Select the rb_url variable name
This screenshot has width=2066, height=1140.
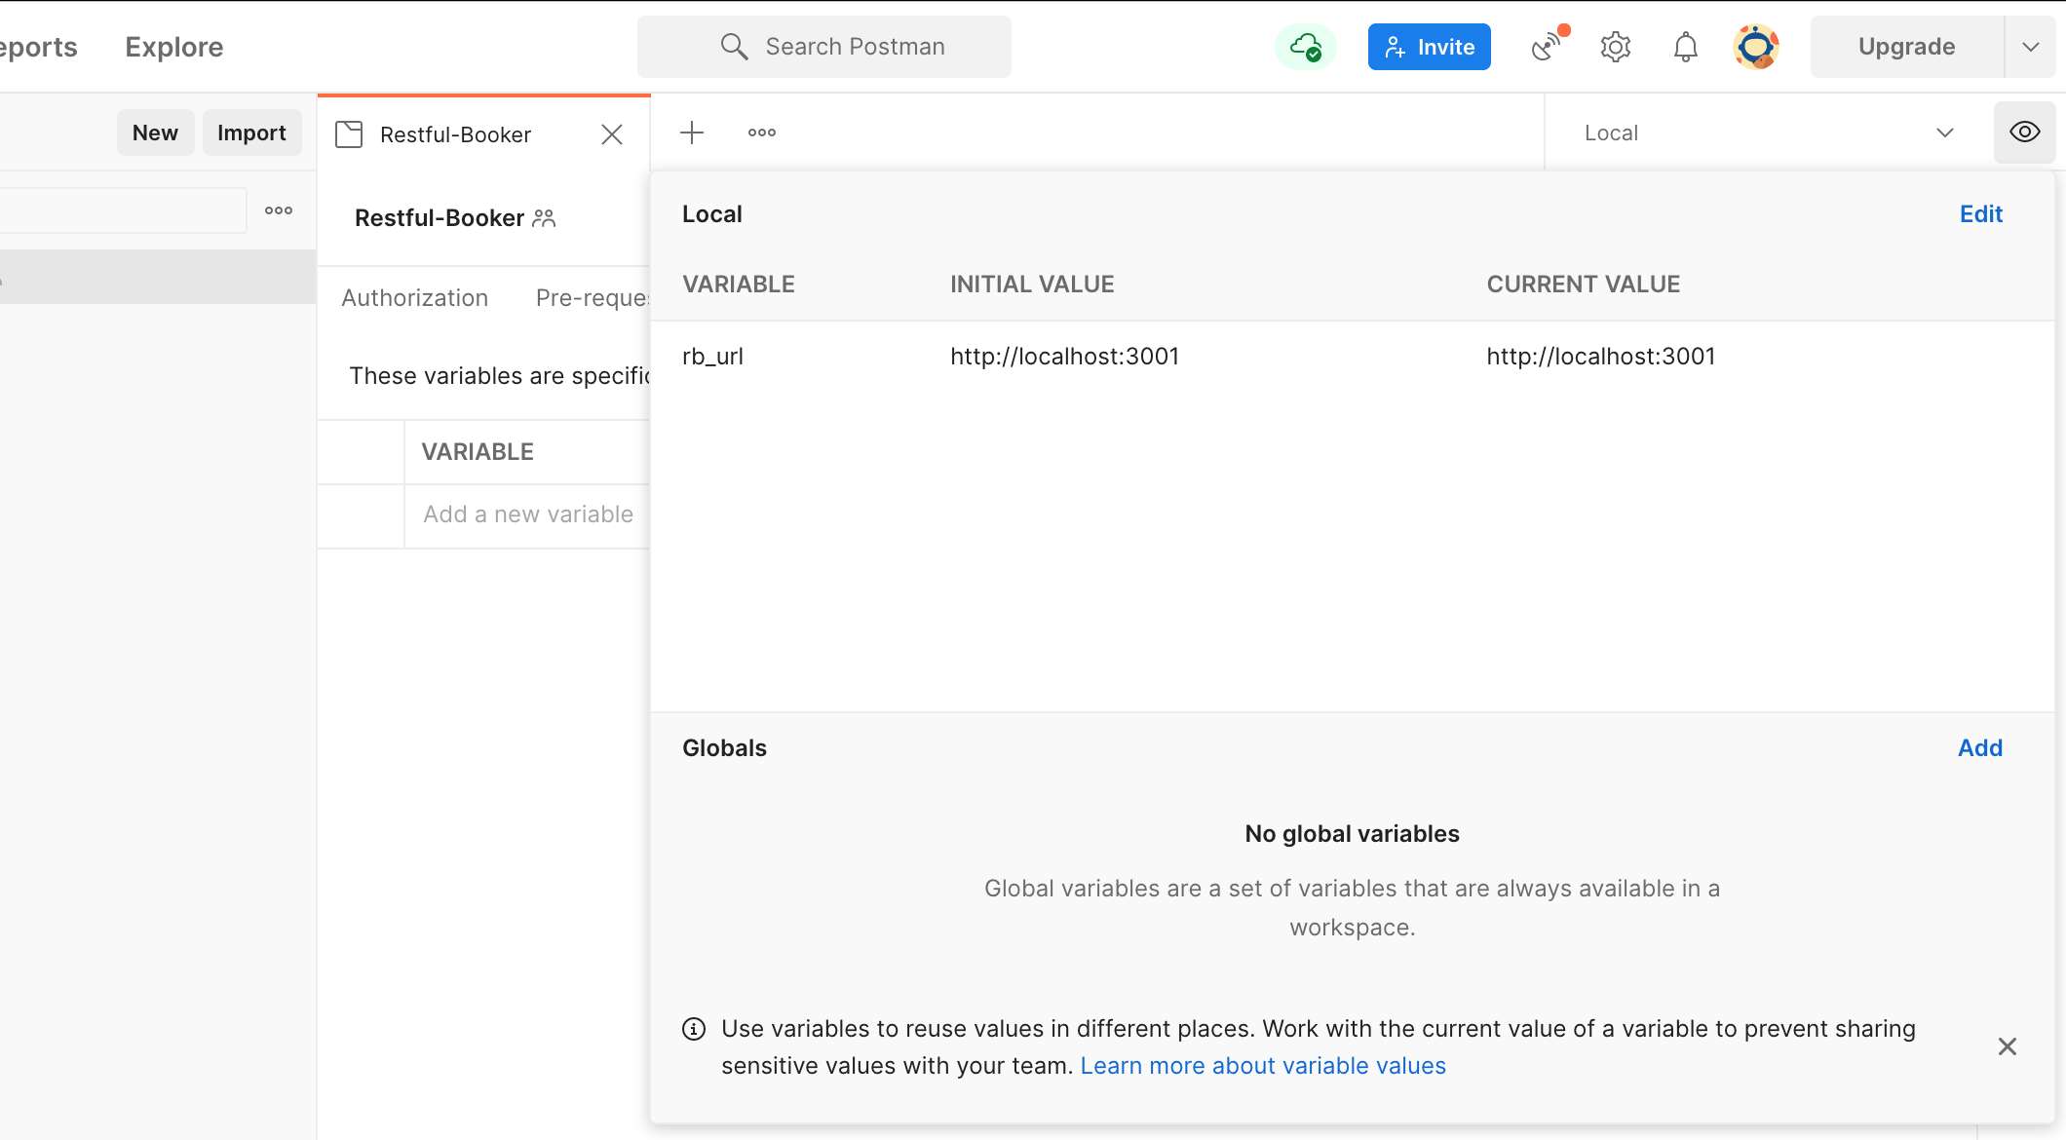[x=712, y=357]
